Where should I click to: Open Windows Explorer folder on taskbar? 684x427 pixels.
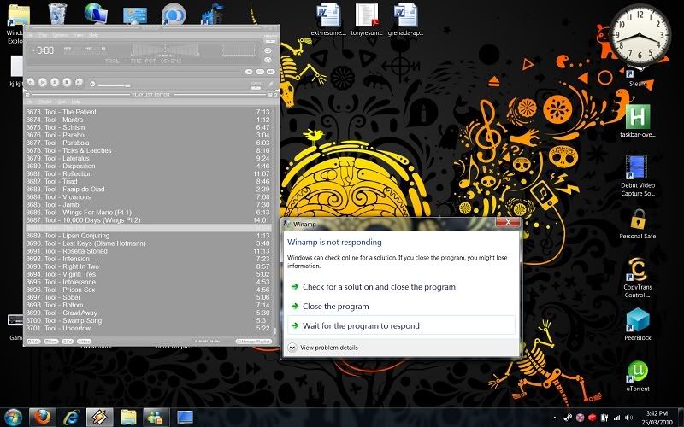point(127,418)
